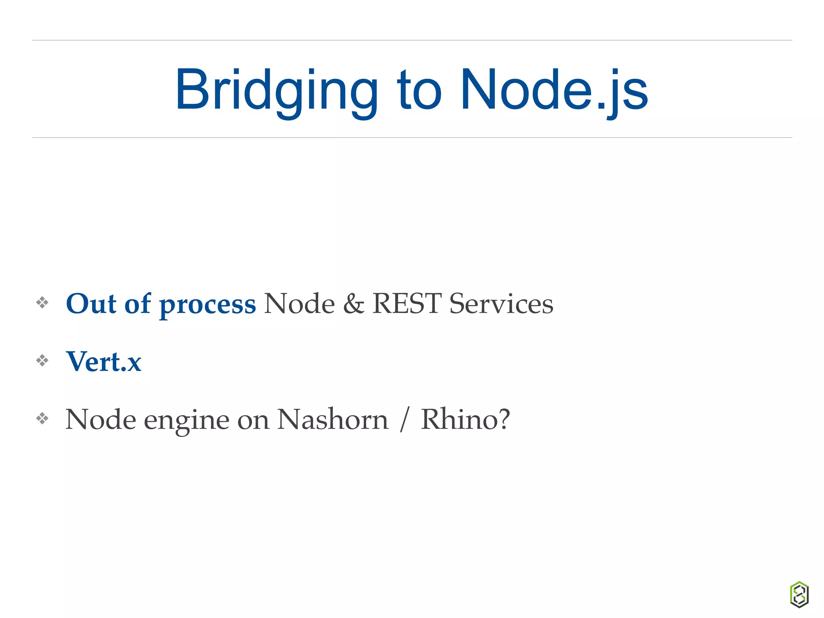The height and width of the screenshot is (618, 824).
Task: Click the diamond bullet beside Vert.x
Action: tap(42, 360)
